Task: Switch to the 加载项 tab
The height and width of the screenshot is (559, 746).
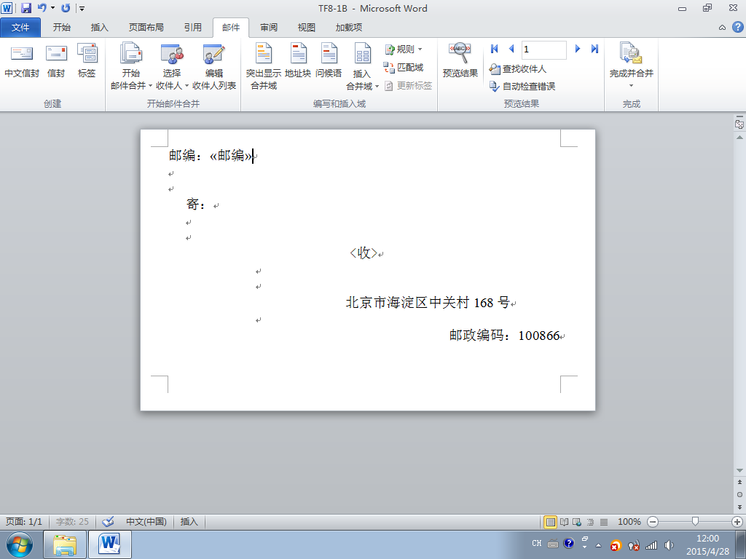Action: (x=349, y=28)
